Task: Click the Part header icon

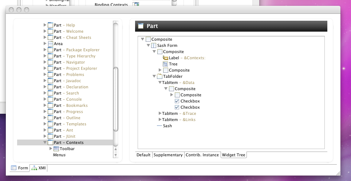Action: click(x=141, y=26)
